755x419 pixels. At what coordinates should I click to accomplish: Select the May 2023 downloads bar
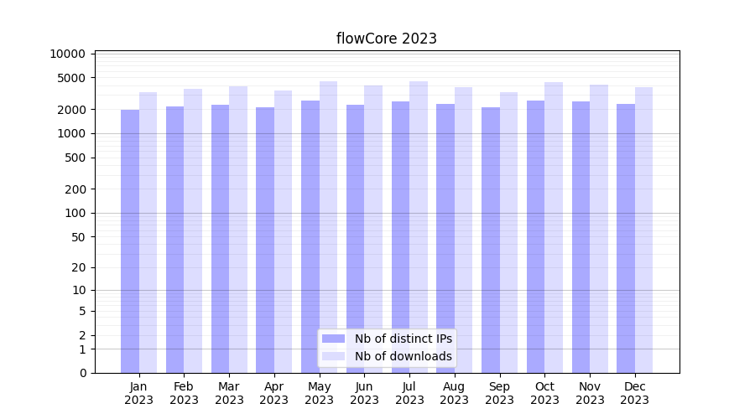[x=328, y=227]
